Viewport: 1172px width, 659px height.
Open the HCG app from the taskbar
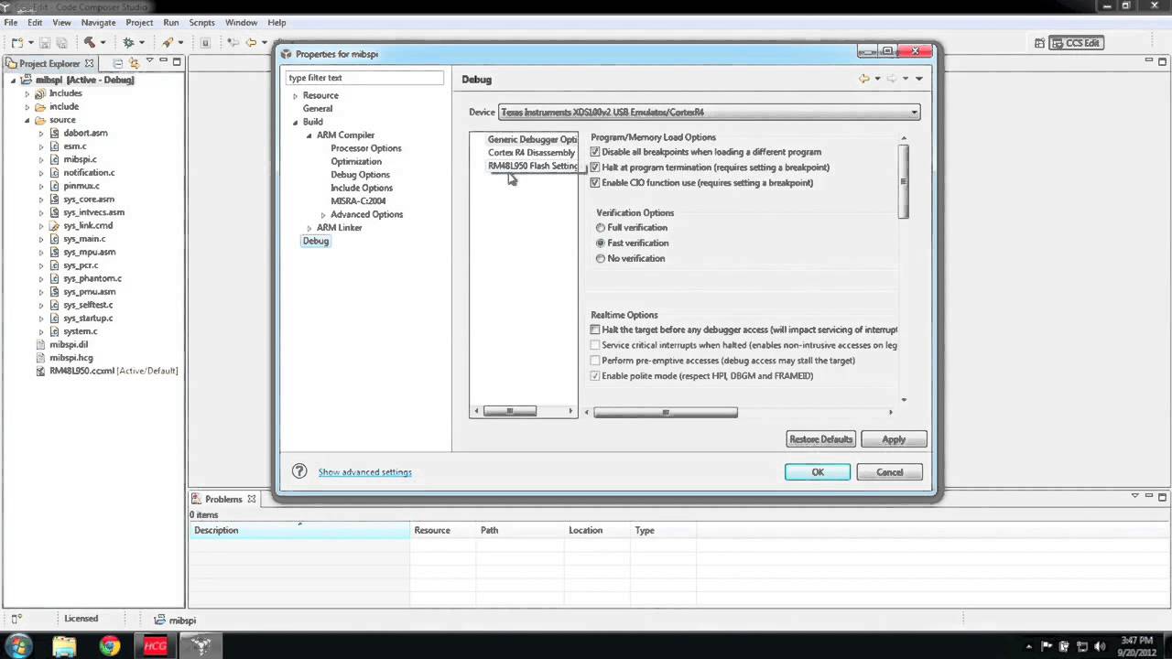(156, 646)
